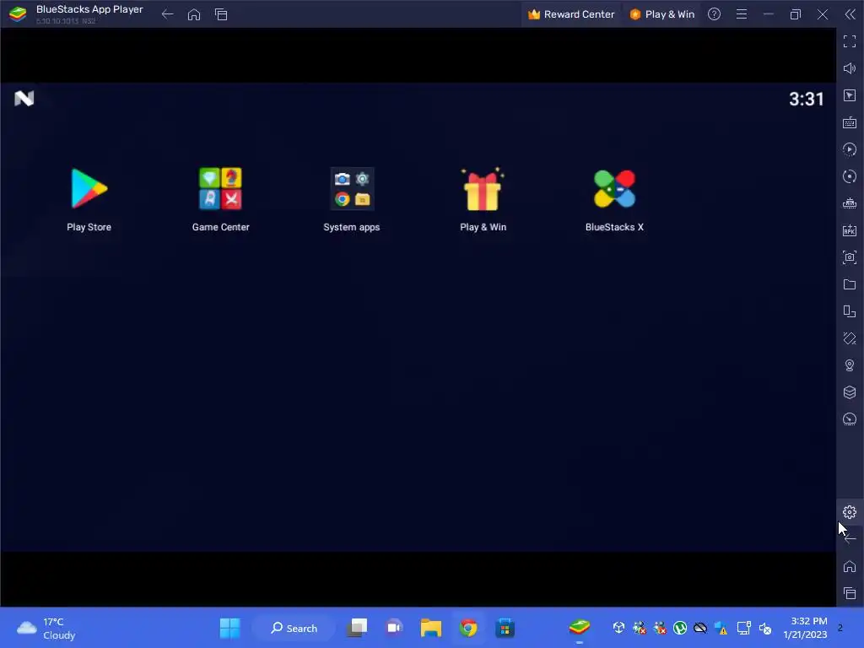
Task: Open Task View on the taskbar
Action: [x=358, y=628]
